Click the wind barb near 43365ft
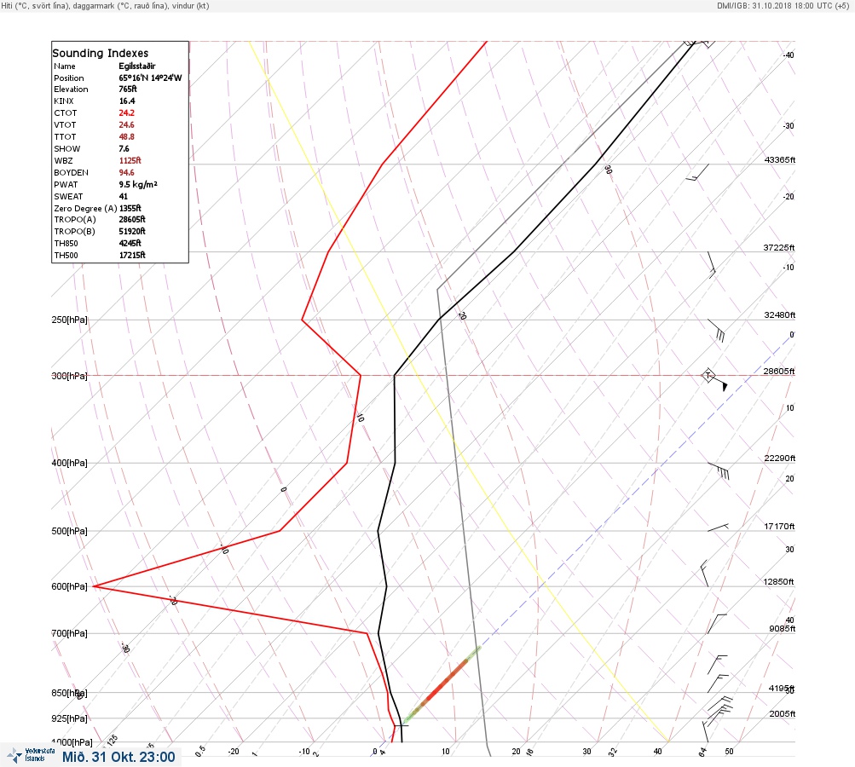The width and height of the screenshot is (855, 767). (698, 172)
